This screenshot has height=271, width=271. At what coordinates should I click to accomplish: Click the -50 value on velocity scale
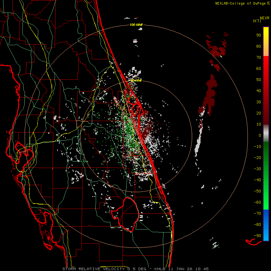tap(257, 191)
